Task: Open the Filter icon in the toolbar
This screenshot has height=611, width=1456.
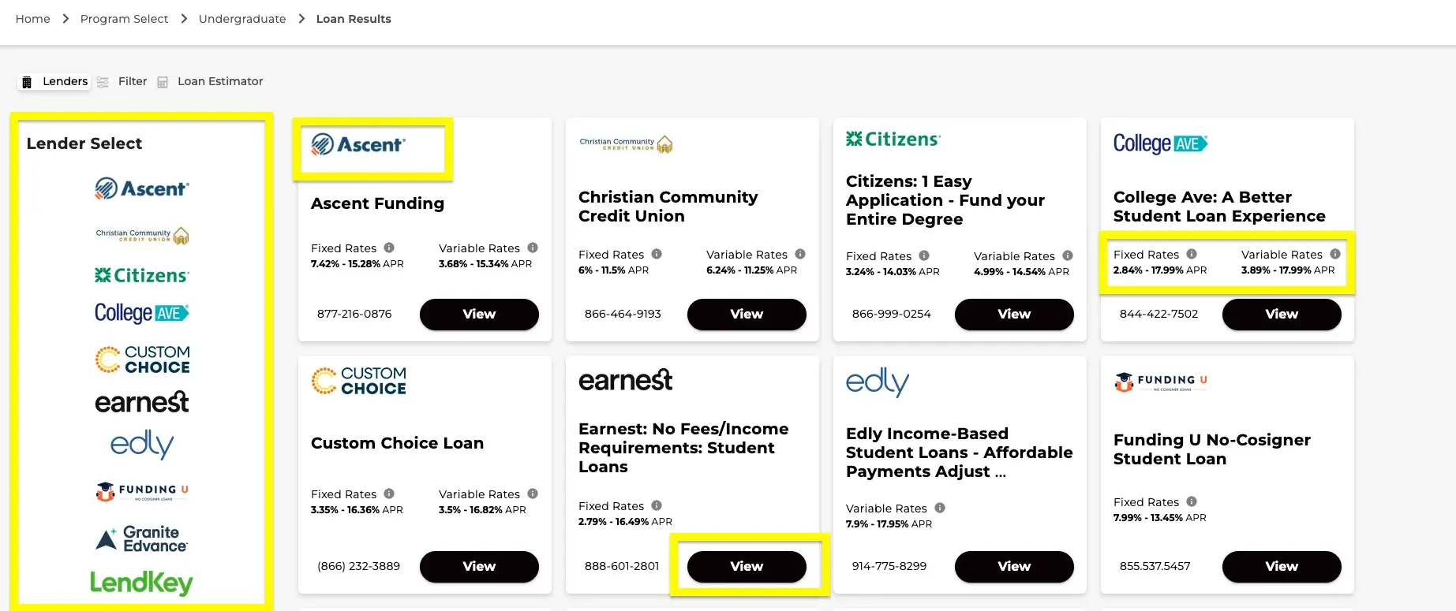Action: (x=103, y=81)
